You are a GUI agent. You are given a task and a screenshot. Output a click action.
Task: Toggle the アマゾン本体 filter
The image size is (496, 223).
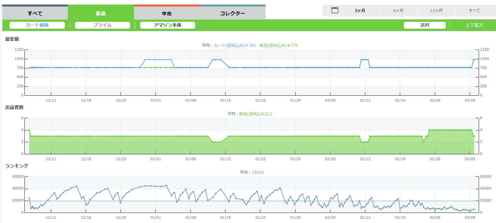pyautogui.click(x=168, y=25)
